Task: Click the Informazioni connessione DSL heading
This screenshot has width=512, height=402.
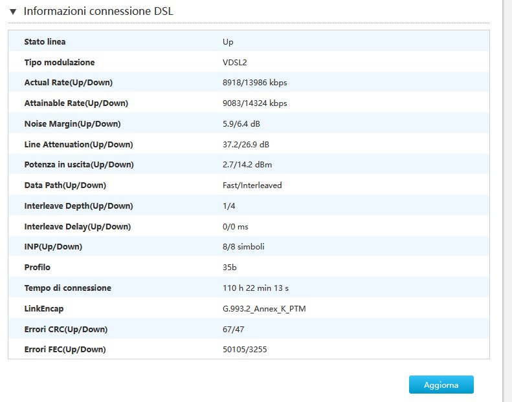Action: click(x=98, y=12)
